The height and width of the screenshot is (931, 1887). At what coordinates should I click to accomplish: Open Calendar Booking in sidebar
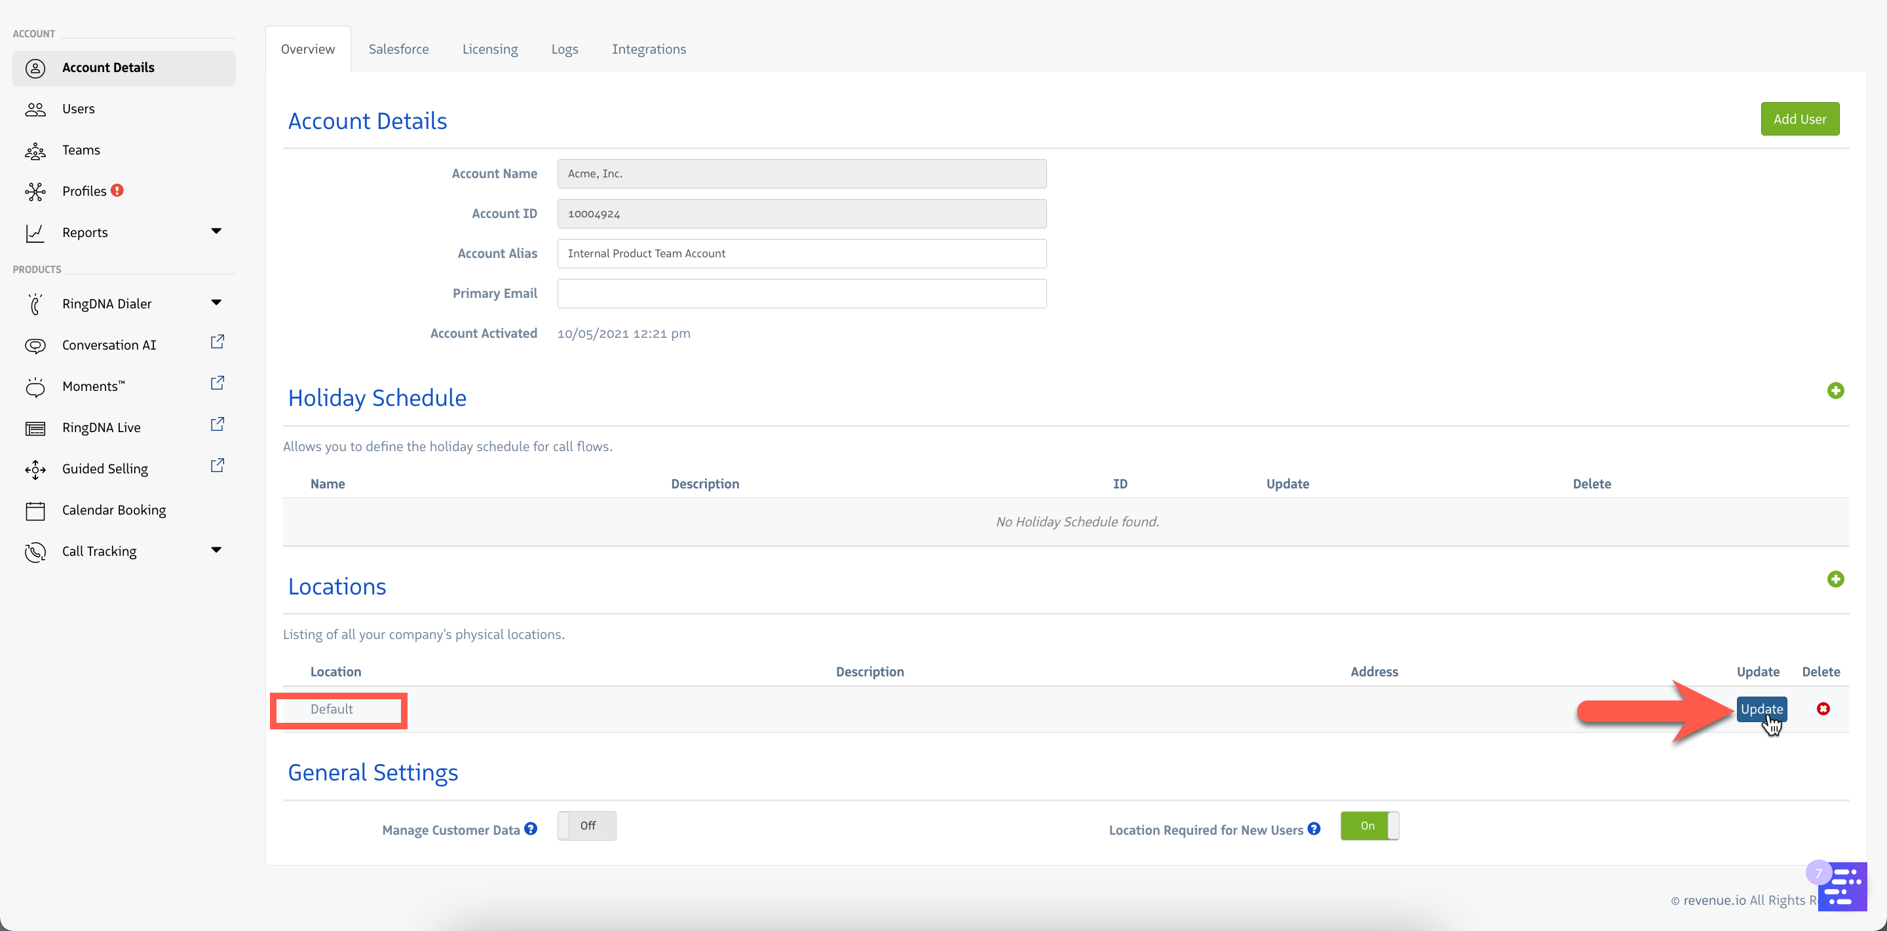pyautogui.click(x=113, y=510)
